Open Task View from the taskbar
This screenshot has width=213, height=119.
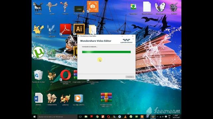[x=80, y=117]
